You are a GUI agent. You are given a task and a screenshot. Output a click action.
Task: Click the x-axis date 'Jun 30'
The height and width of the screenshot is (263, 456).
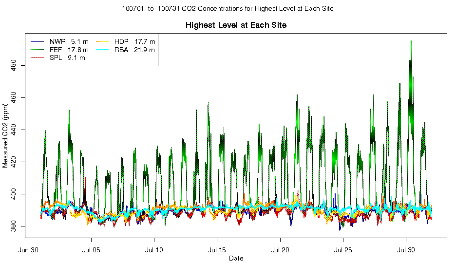tap(28, 250)
